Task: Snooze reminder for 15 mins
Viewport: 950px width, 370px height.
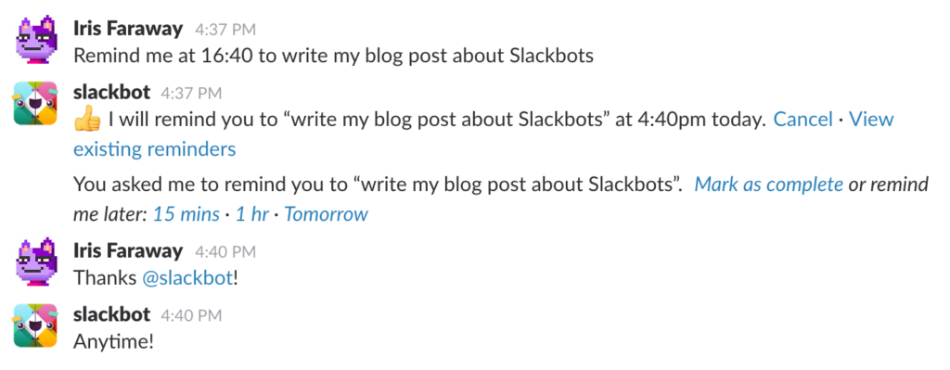Action: (x=186, y=214)
